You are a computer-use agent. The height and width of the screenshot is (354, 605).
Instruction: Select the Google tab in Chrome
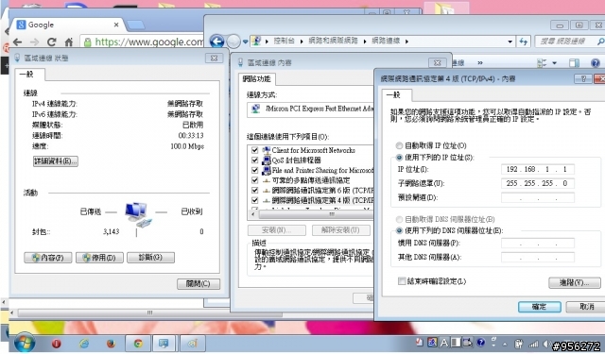pos(68,25)
